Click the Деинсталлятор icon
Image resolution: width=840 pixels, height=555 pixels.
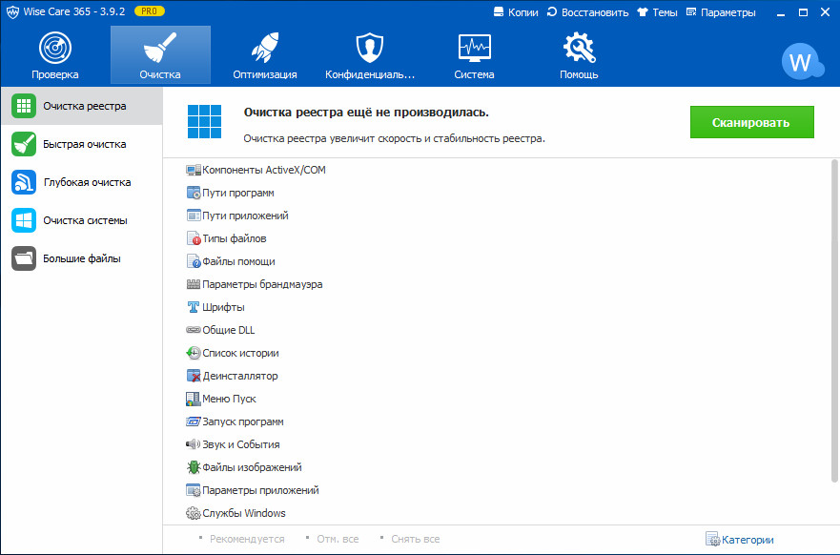[193, 376]
